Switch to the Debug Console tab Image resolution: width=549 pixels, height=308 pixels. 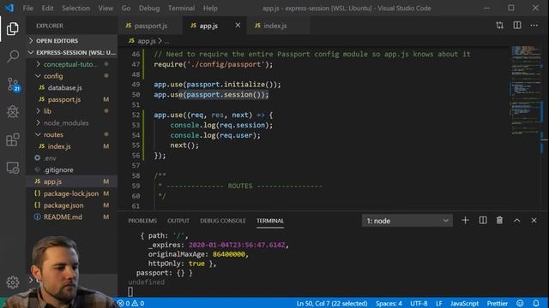tap(223, 221)
